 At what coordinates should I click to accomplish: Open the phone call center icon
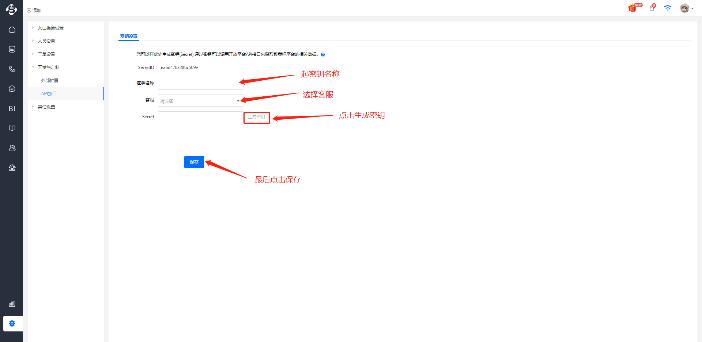point(12,69)
